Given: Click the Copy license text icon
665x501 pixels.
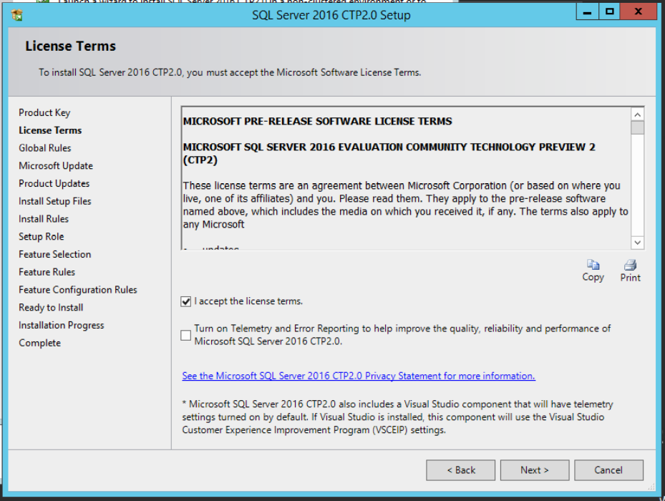Looking at the screenshot, I should tap(593, 265).
